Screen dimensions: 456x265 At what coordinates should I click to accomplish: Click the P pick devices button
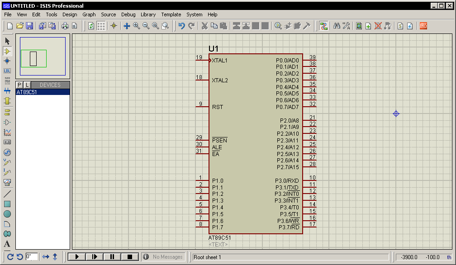(x=19, y=85)
